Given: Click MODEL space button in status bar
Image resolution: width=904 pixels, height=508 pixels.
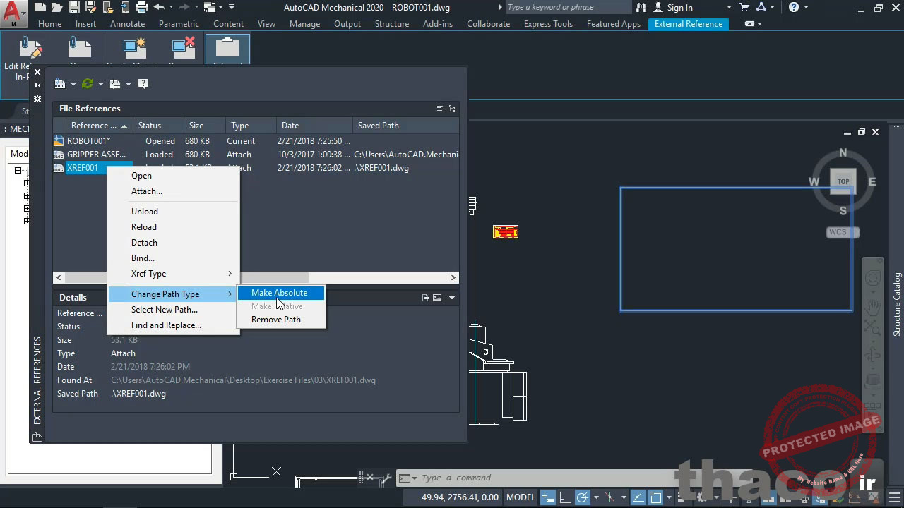Looking at the screenshot, I should click(521, 497).
